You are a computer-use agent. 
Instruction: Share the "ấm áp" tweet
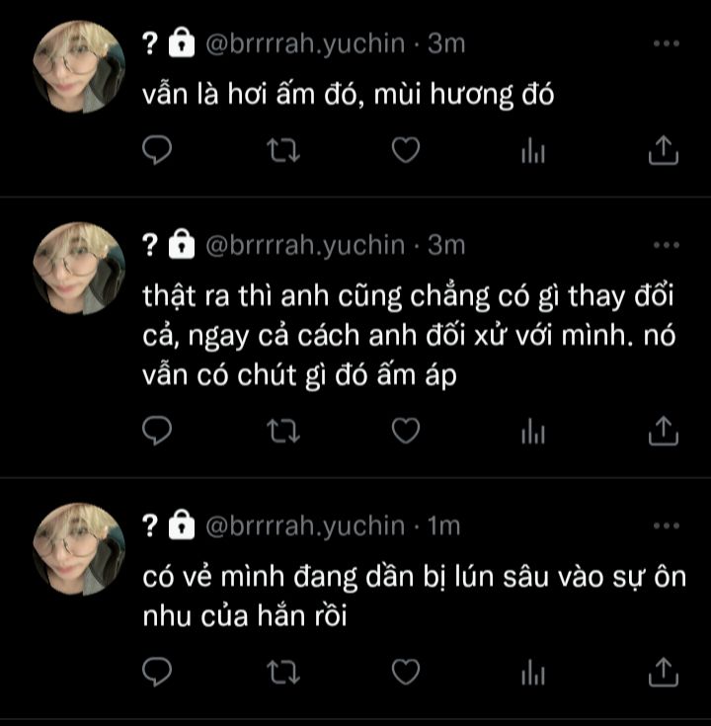663,431
